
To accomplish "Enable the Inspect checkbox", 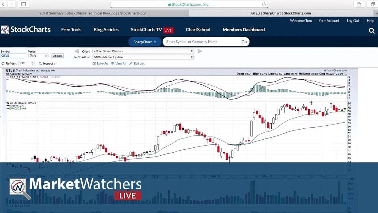I will pos(56,64).
